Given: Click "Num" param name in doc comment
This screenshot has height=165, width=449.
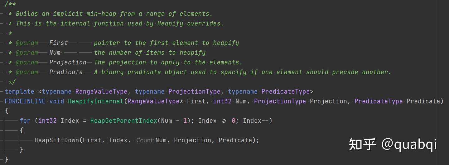Looking at the screenshot, I should click(55, 53).
